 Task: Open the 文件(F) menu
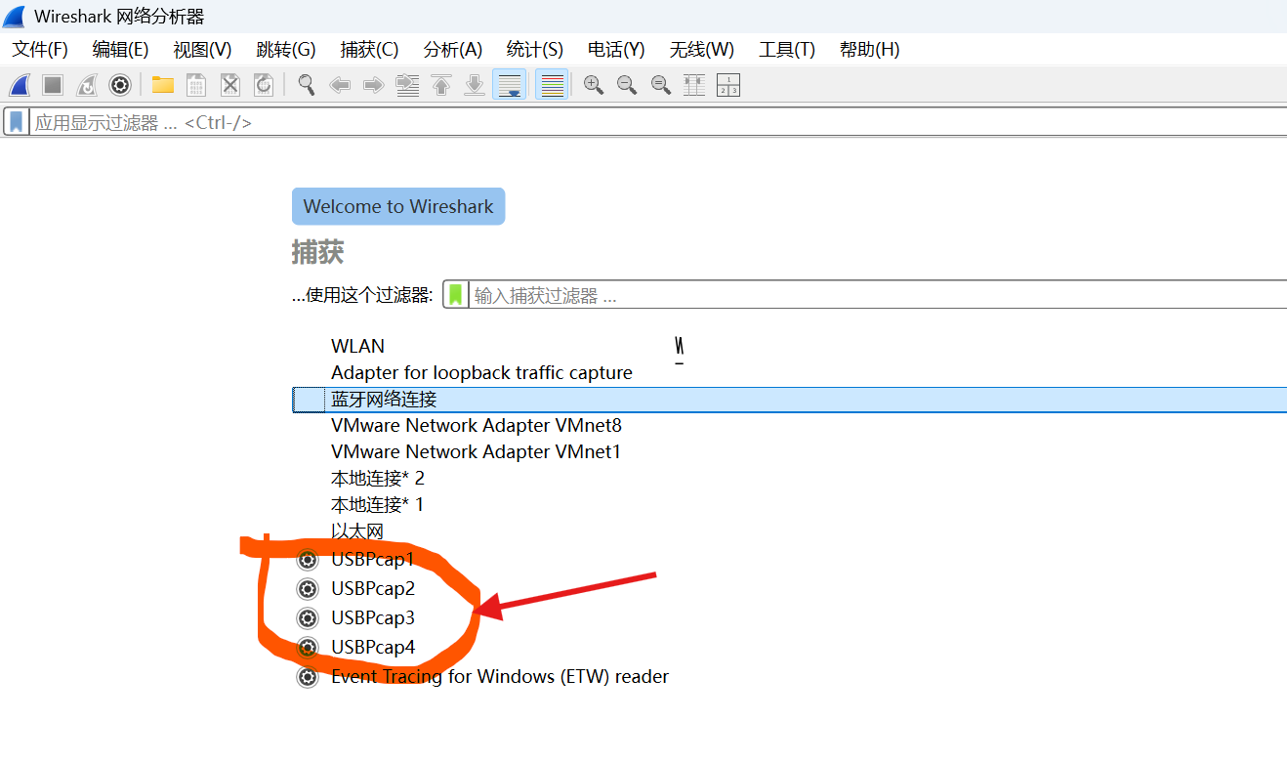[40, 49]
